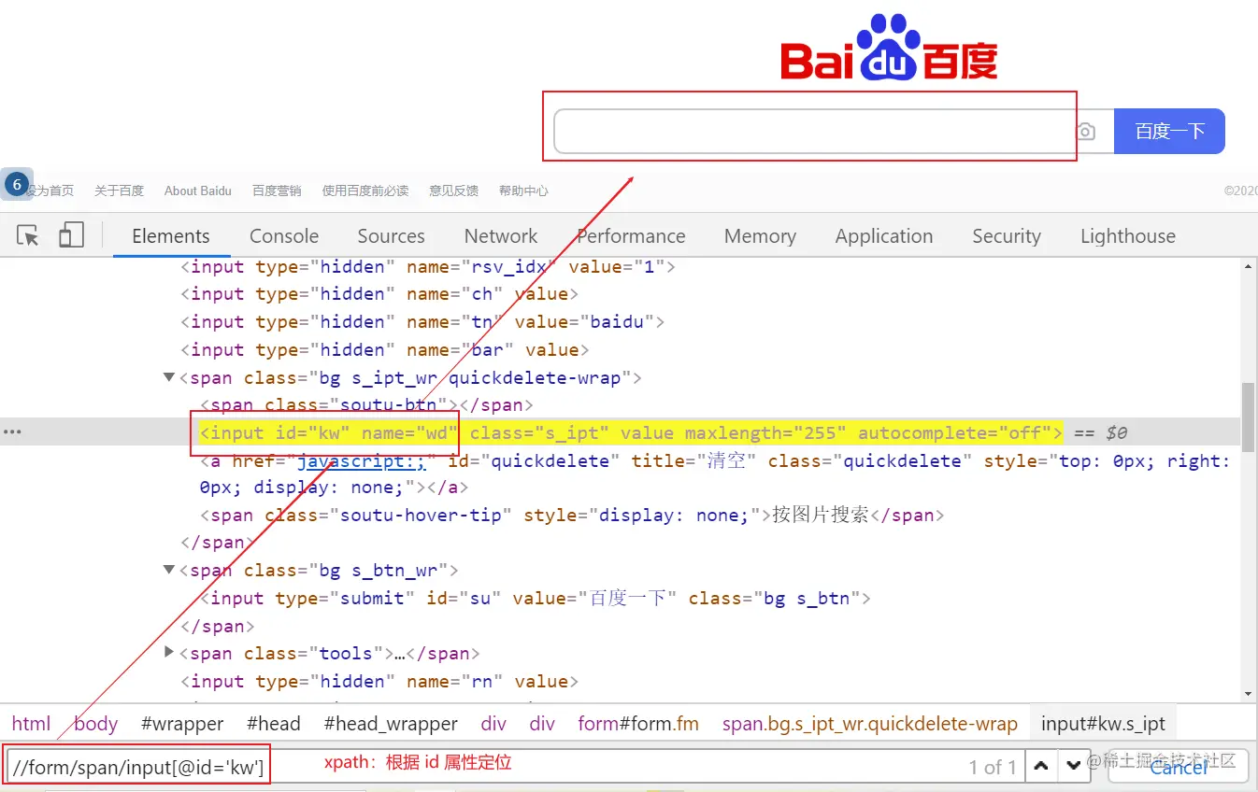Click the Elements panel scroll down arrow
Screen dimensions: 1258x792
(1248, 694)
